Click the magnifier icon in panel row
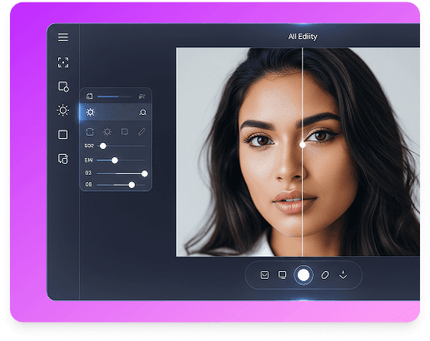Screen dimensions: 430x341 click(x=143, y=112)
